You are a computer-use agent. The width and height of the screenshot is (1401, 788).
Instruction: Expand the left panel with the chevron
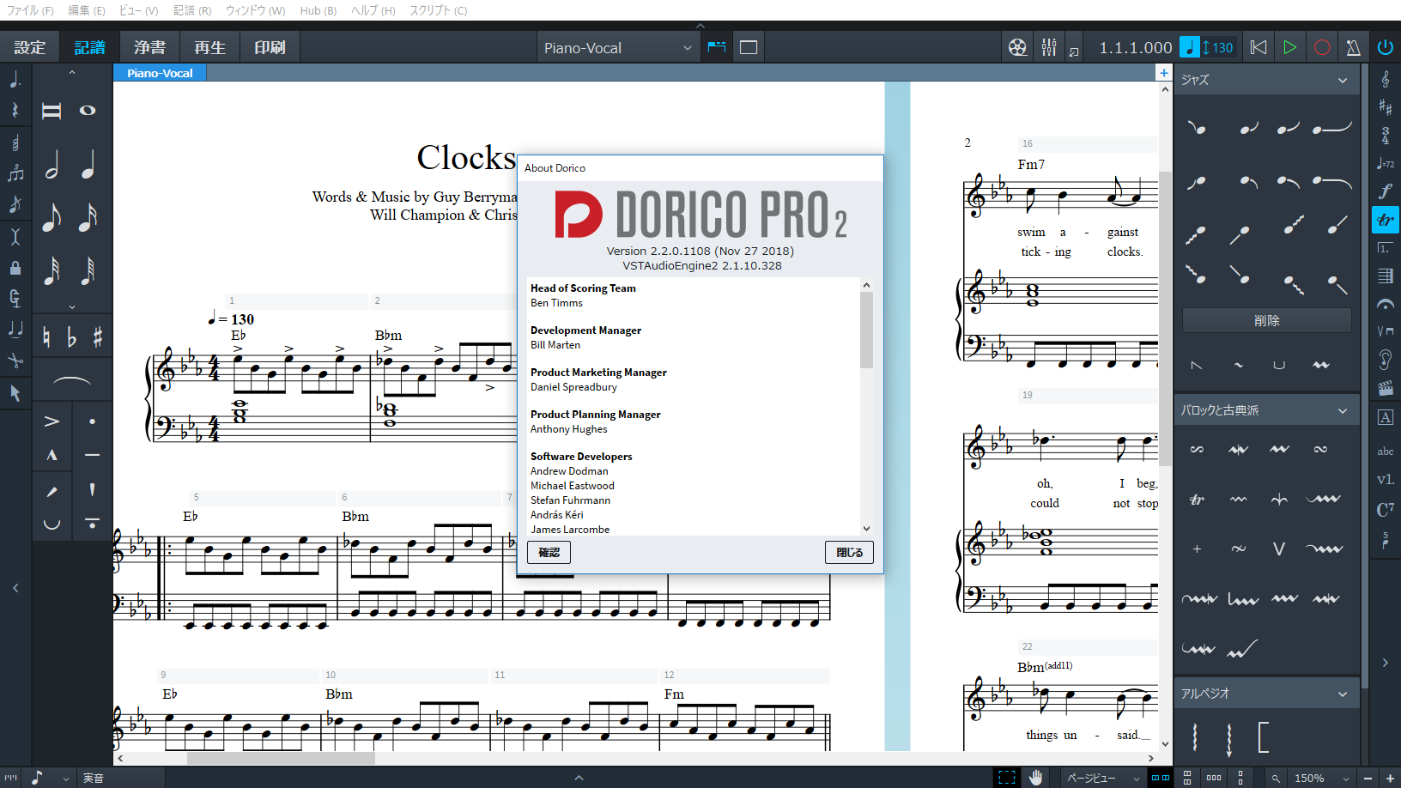tap(15, 588)
